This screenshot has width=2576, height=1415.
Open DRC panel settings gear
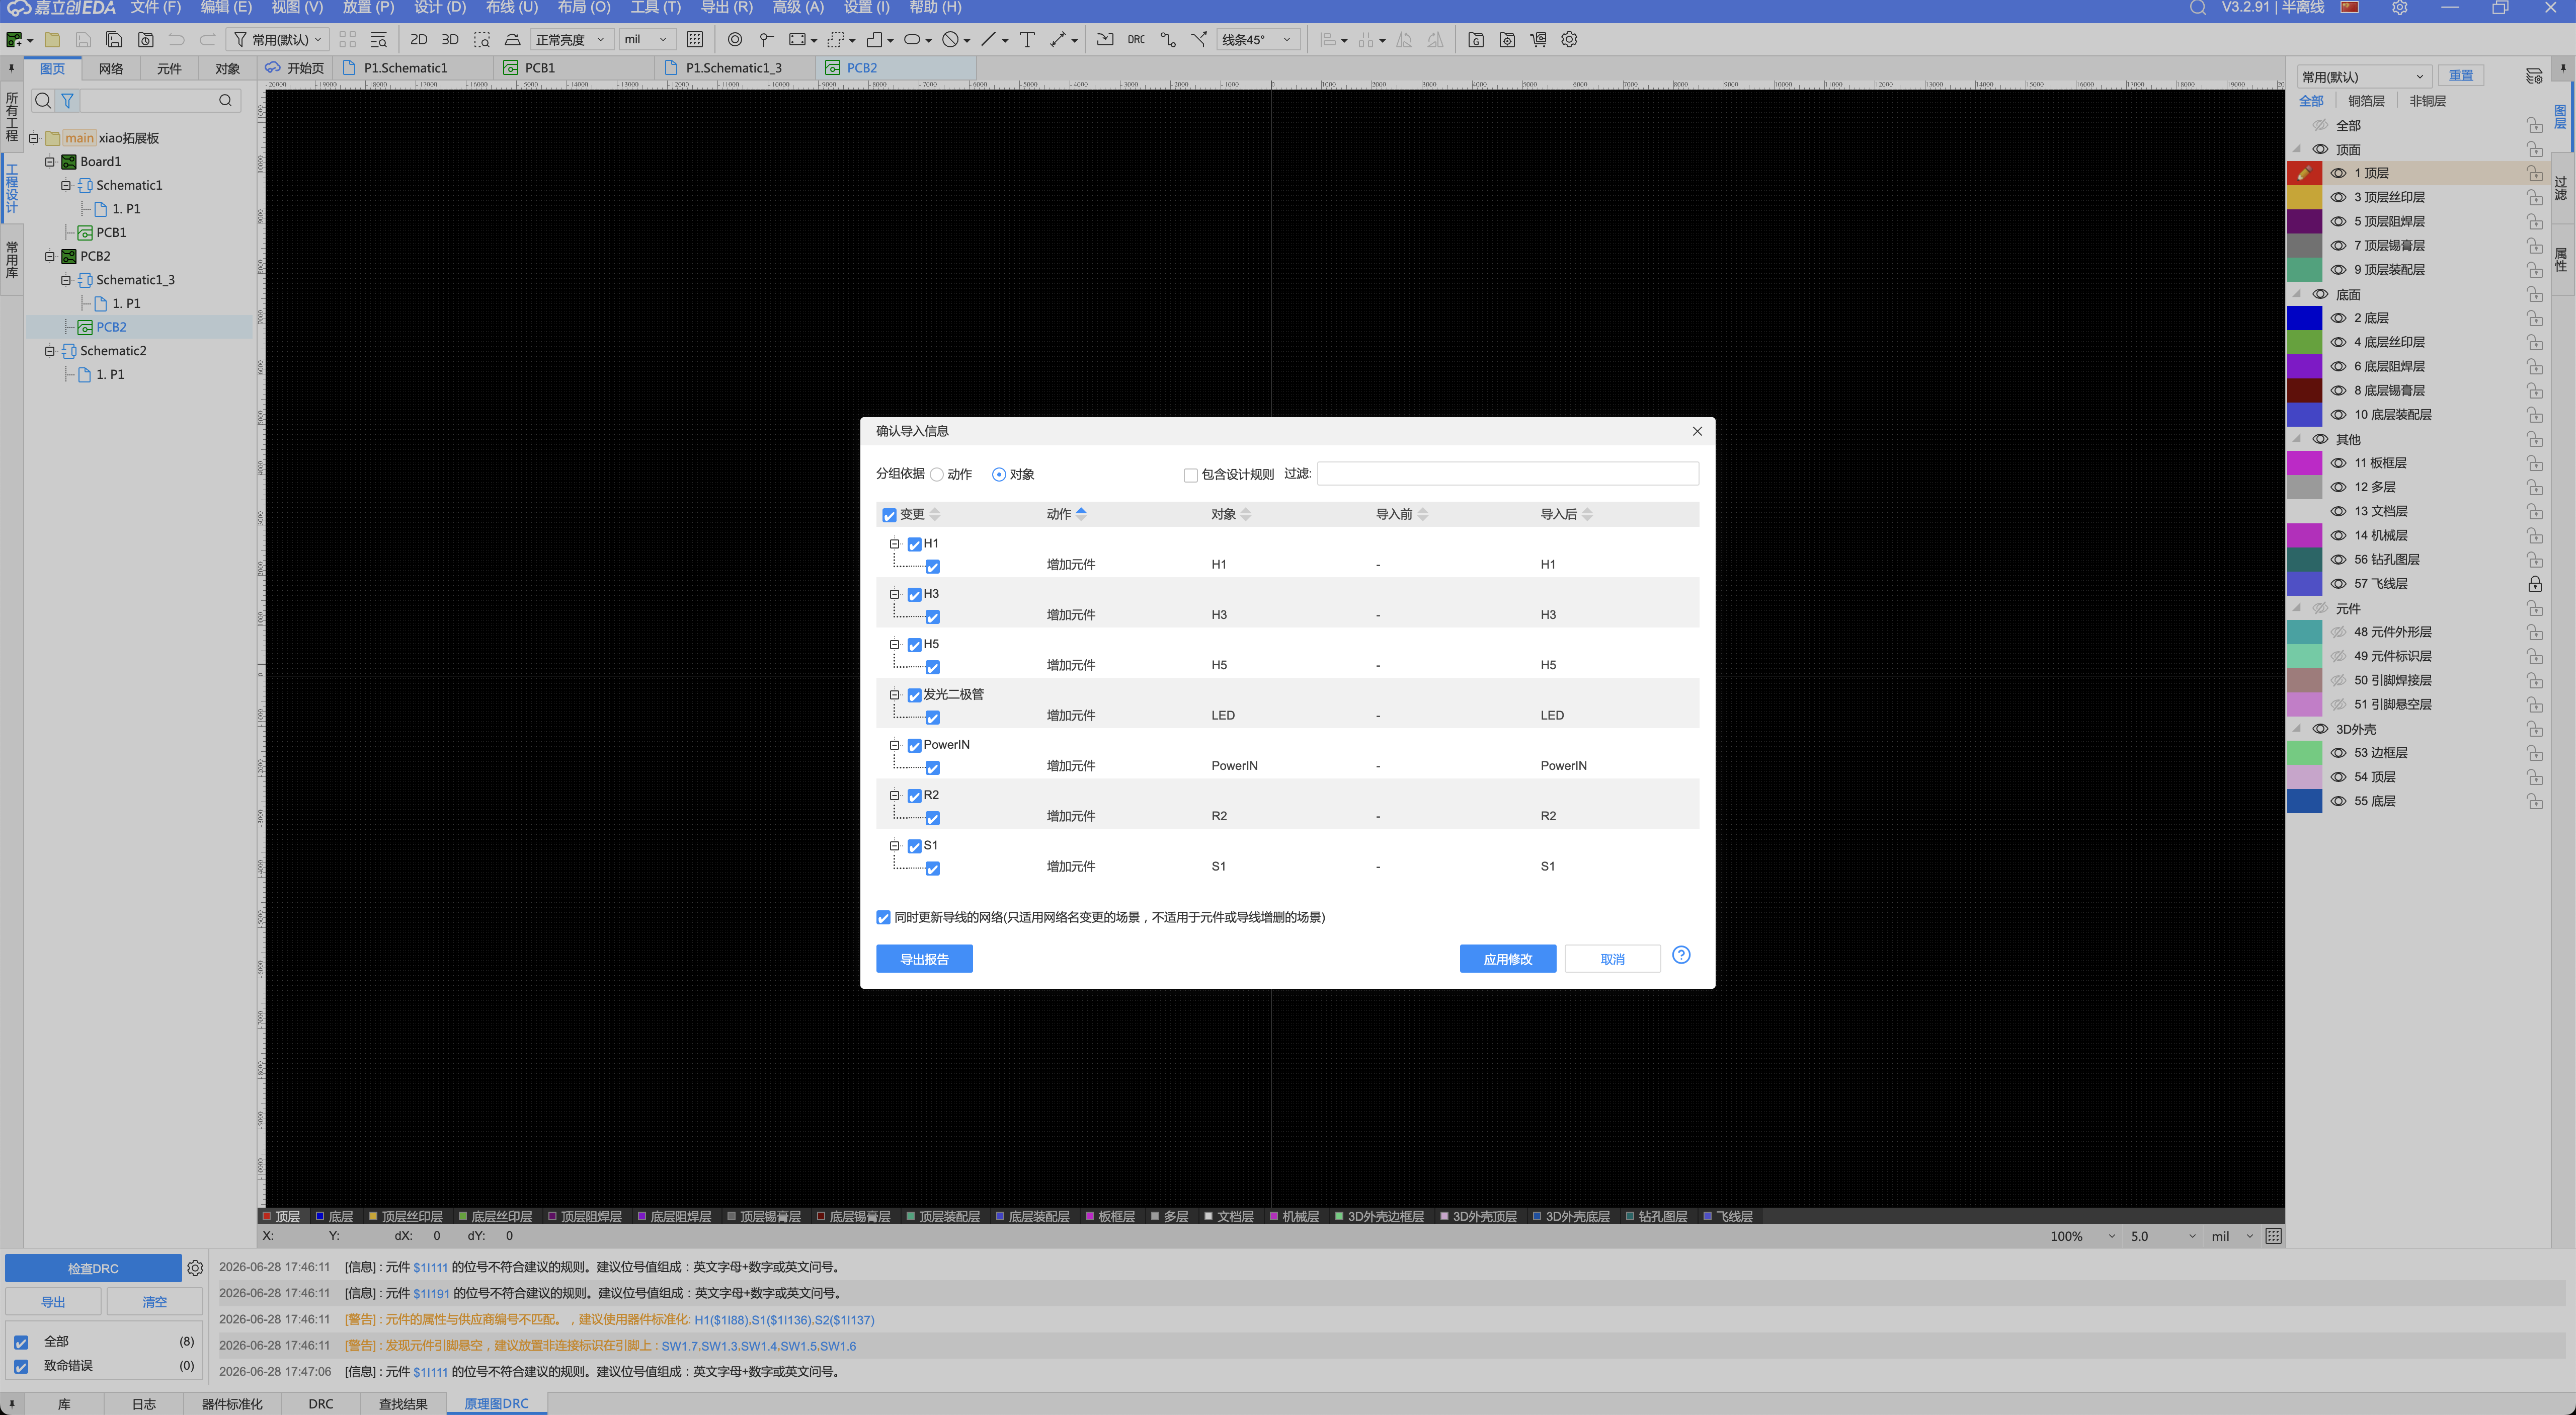[195, 1268]
